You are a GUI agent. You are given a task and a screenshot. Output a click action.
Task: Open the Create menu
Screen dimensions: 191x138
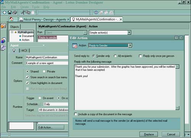pyautogui.click(x=24, y=7)
